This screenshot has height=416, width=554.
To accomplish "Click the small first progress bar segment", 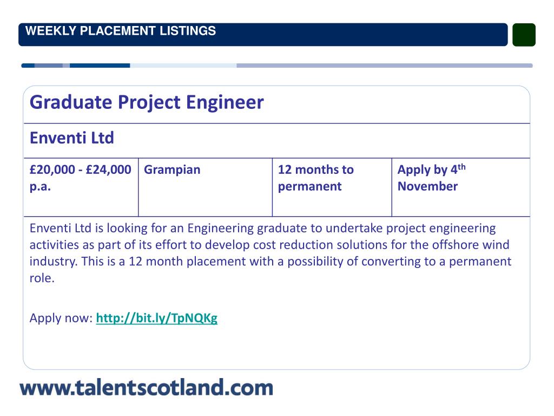I will click(x=28, y=66).
